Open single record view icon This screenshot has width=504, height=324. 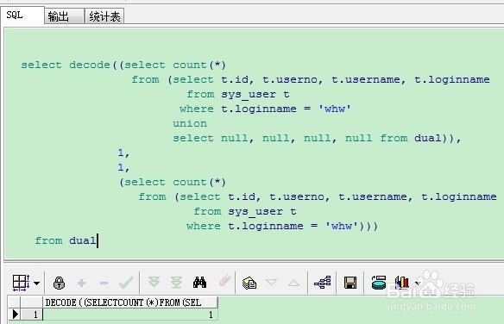tap(249, 283)
